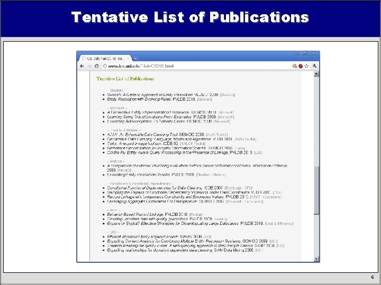The image size is (381, 285).
Task: Click the red extension icon in address bar
Action: (x=301, y=66)
